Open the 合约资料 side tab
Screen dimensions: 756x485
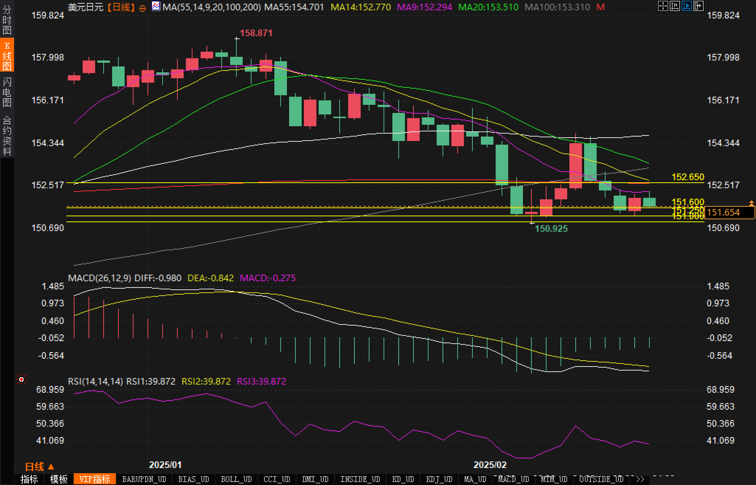[x=7, y=135]
